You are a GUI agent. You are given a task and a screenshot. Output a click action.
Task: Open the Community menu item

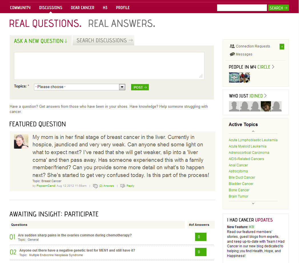coord(20,8)
